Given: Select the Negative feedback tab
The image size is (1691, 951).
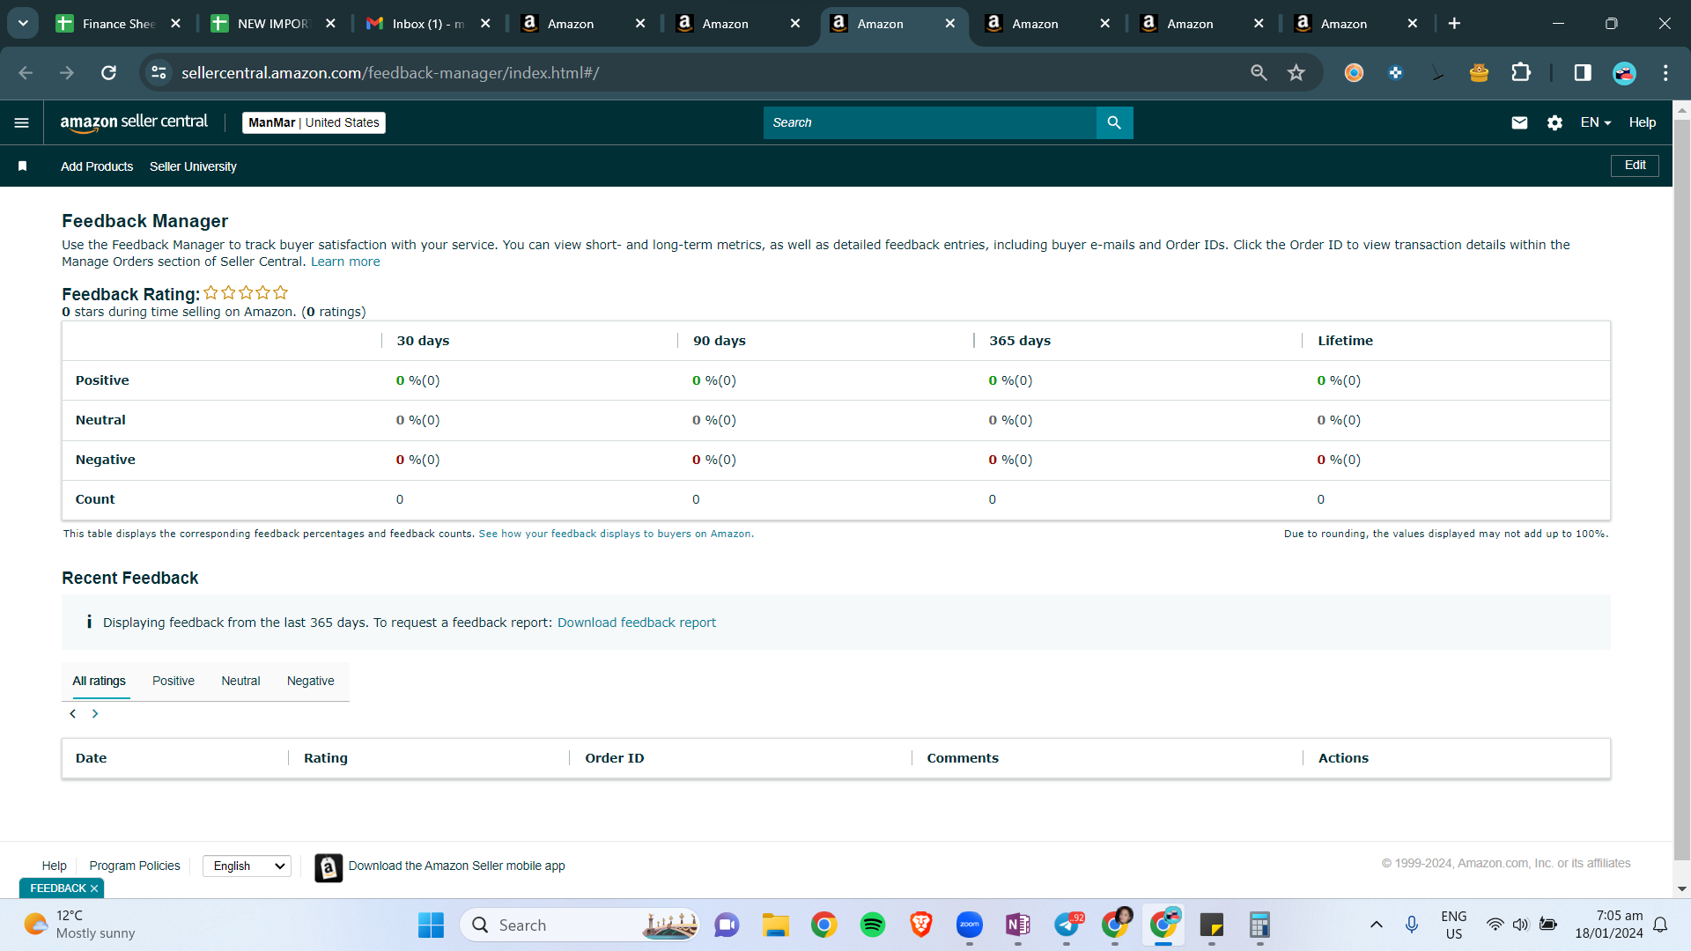Looking at the screenshot, I should 311,681.
